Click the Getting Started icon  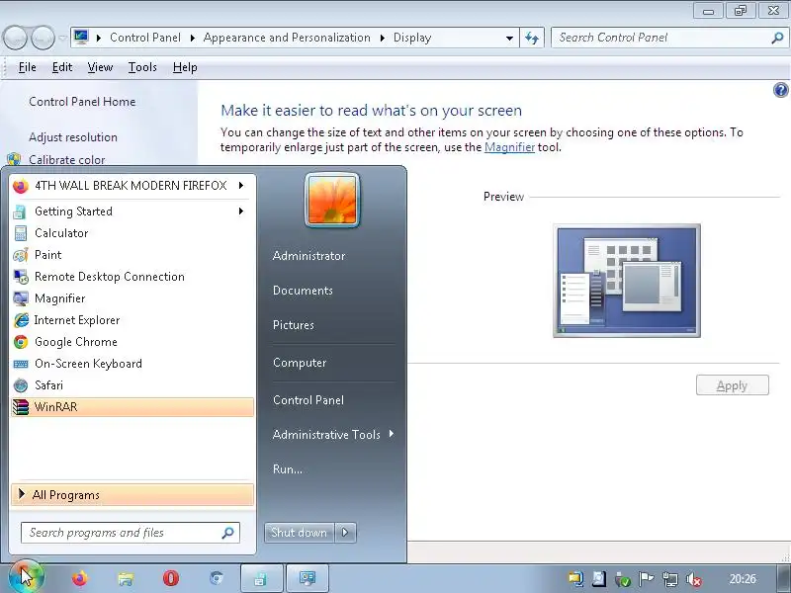(x=20, y=212)
